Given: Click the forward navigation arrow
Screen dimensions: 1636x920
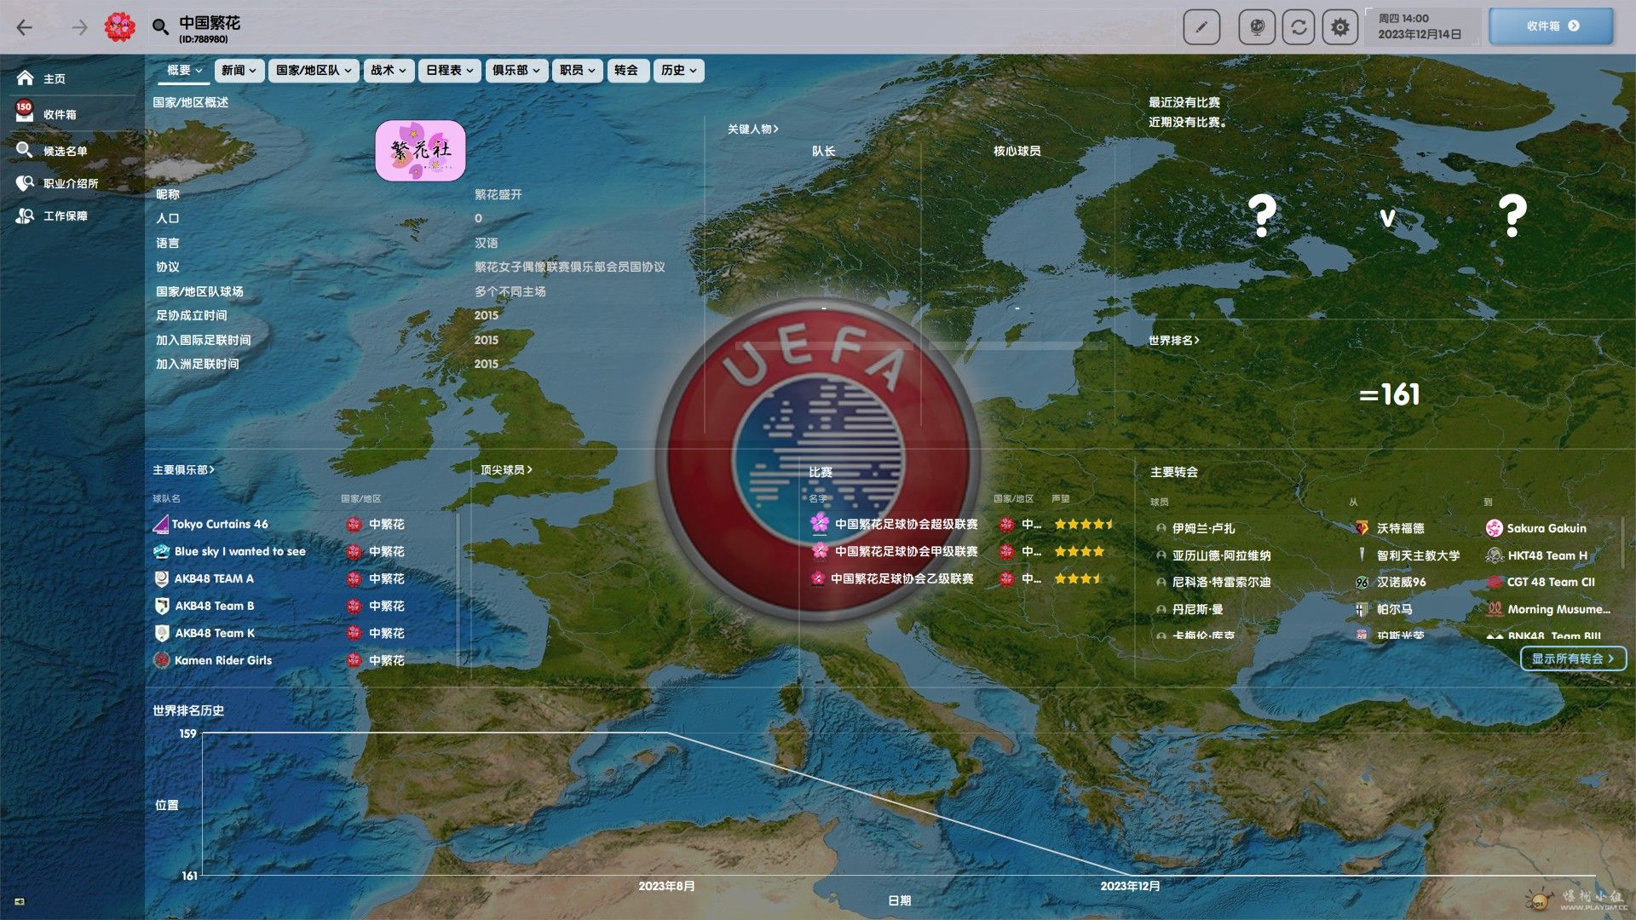Looking at the screenshot, I should (x=79, y=27).
